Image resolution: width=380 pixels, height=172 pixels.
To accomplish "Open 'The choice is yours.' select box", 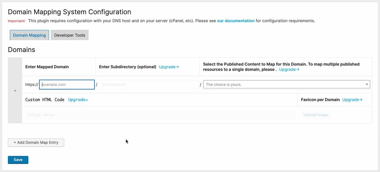I will [287, 85].
